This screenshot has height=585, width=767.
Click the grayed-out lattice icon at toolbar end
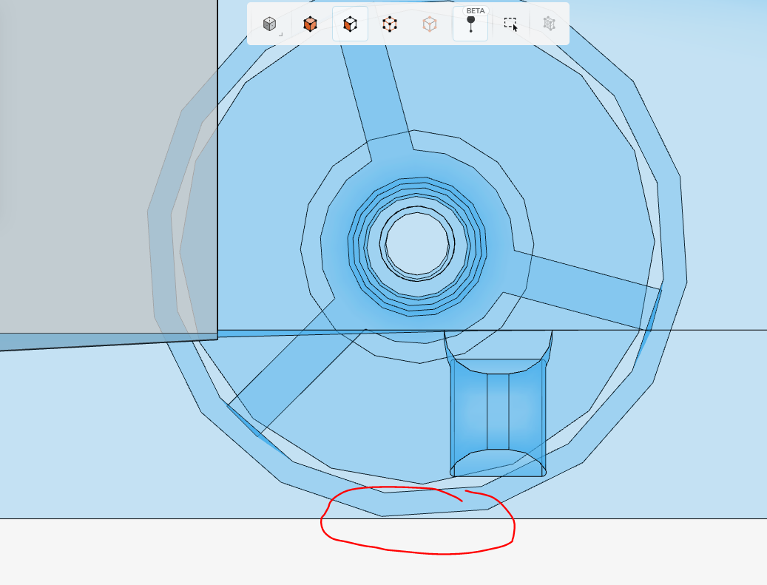(x=550, y=24)
